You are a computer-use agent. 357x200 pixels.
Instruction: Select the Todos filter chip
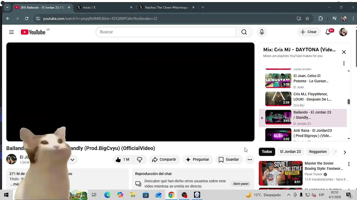[x=267, y=152]
